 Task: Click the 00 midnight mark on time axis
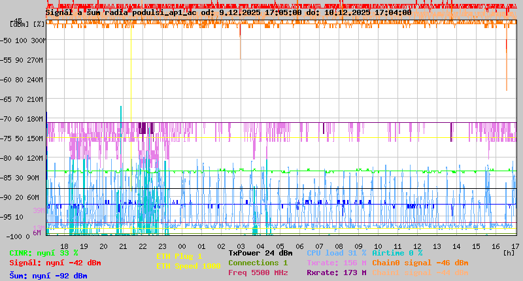coord(183,246)
